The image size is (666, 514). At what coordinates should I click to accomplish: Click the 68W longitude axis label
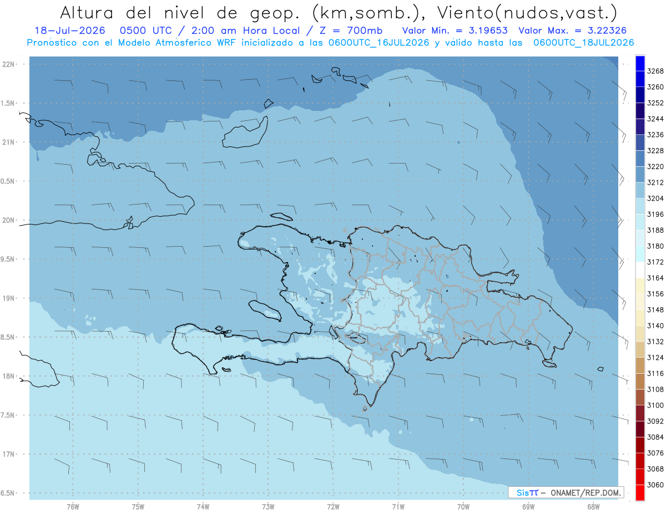[593, 507]
